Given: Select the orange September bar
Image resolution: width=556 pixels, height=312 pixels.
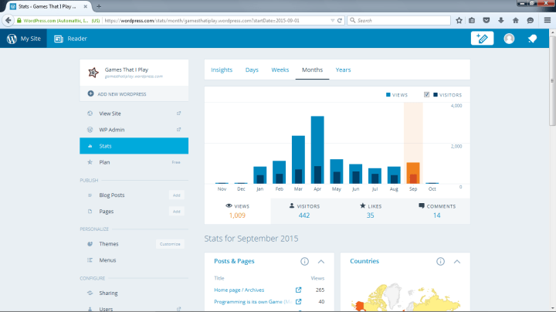Looking at the screenshot, I should pyautogui.click(x=413, y=173).
